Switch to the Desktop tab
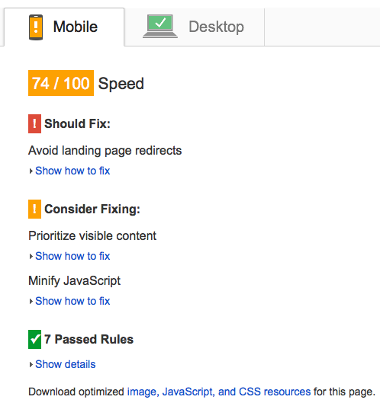 tap(195, 27)
